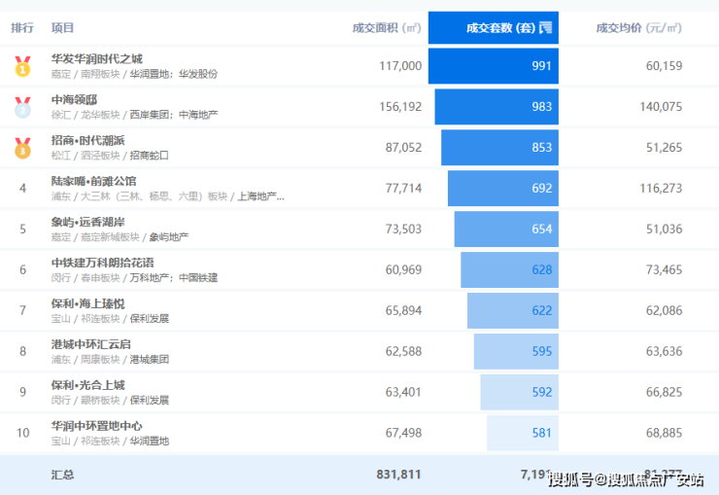Click area value 156,192
This screenshot has height=495, width=719.
point(400,107)
